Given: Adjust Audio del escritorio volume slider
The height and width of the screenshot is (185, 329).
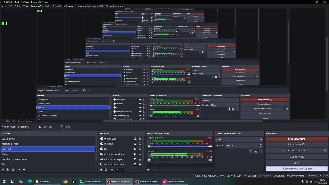Looking at the screenshot, I should click(210, 146).
